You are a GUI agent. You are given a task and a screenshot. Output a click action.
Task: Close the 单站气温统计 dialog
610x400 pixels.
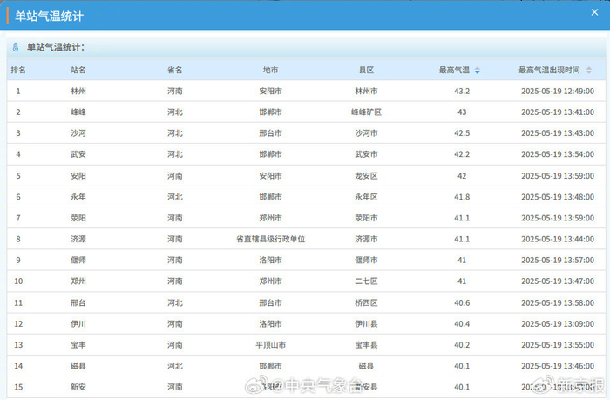coord(594,12)
